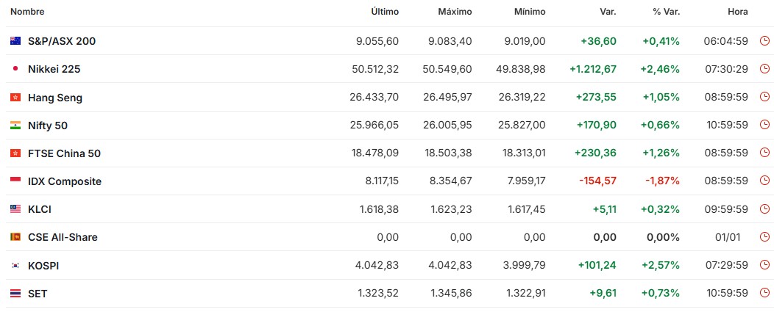Image resolution: width=774 pixels, height=312 pixels.
Task: Click the Sri Lanka flag icon
Action: [x=15, y=237]
